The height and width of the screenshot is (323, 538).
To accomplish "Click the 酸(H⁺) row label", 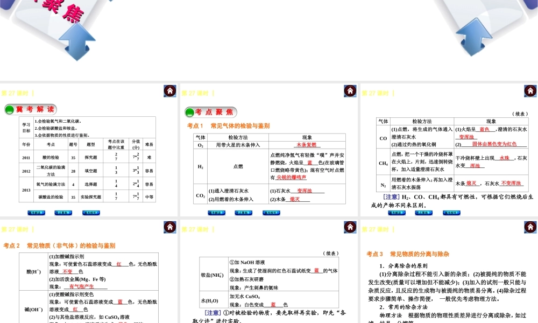I will coord(33,272).
